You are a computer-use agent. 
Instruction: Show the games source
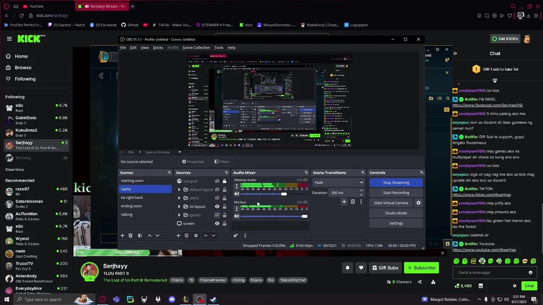[x=217, y=215]
